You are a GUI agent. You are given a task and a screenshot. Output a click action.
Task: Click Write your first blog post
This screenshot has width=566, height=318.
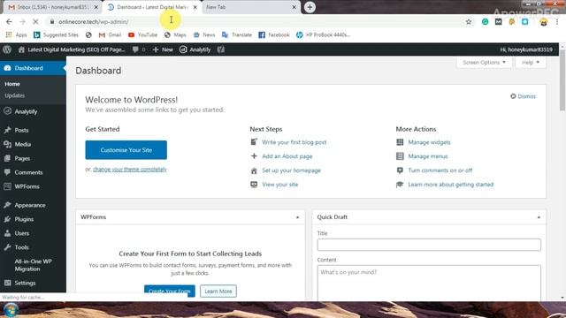pos(294,142)
